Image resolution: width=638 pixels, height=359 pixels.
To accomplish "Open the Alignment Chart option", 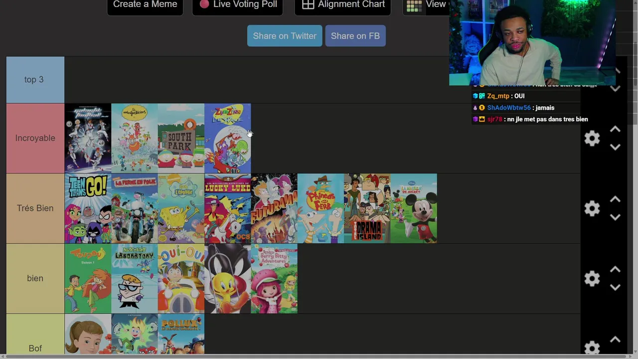I will [343, 5].
